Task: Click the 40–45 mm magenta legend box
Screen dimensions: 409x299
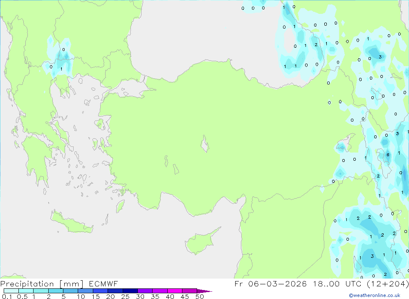Action: 175,291
